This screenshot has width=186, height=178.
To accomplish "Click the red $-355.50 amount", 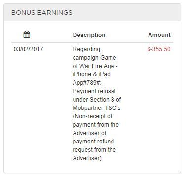I will point(159,49).
